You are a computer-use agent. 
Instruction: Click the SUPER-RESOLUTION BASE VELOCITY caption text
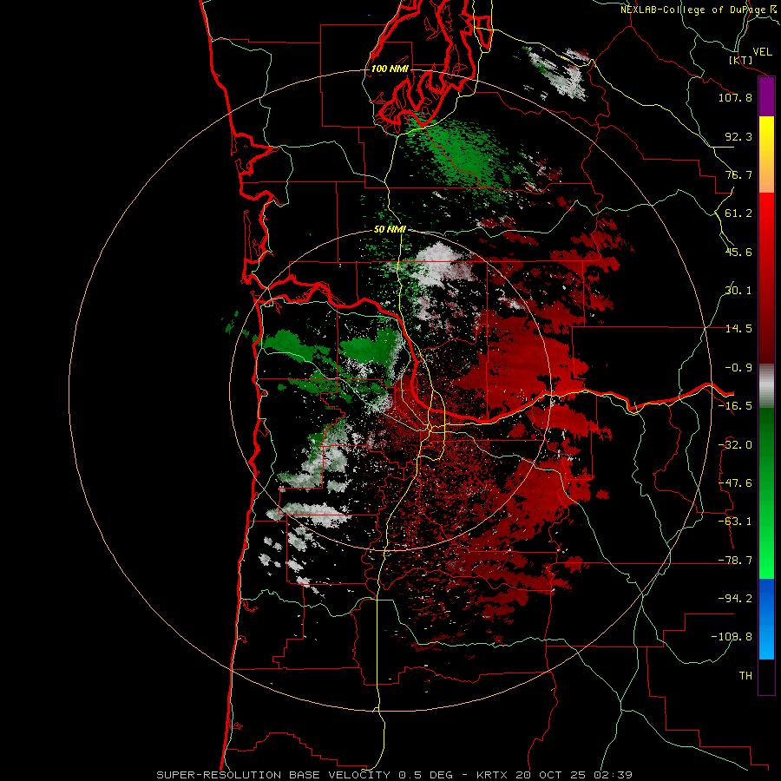coord(274,775)
